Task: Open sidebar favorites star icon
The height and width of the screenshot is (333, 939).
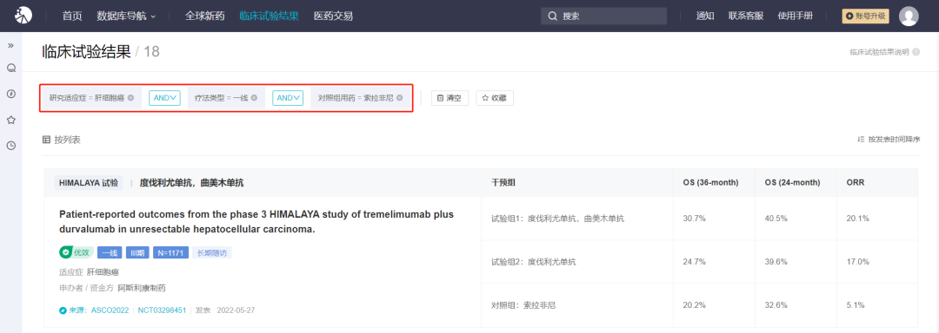Action: [x=10, y=120]
